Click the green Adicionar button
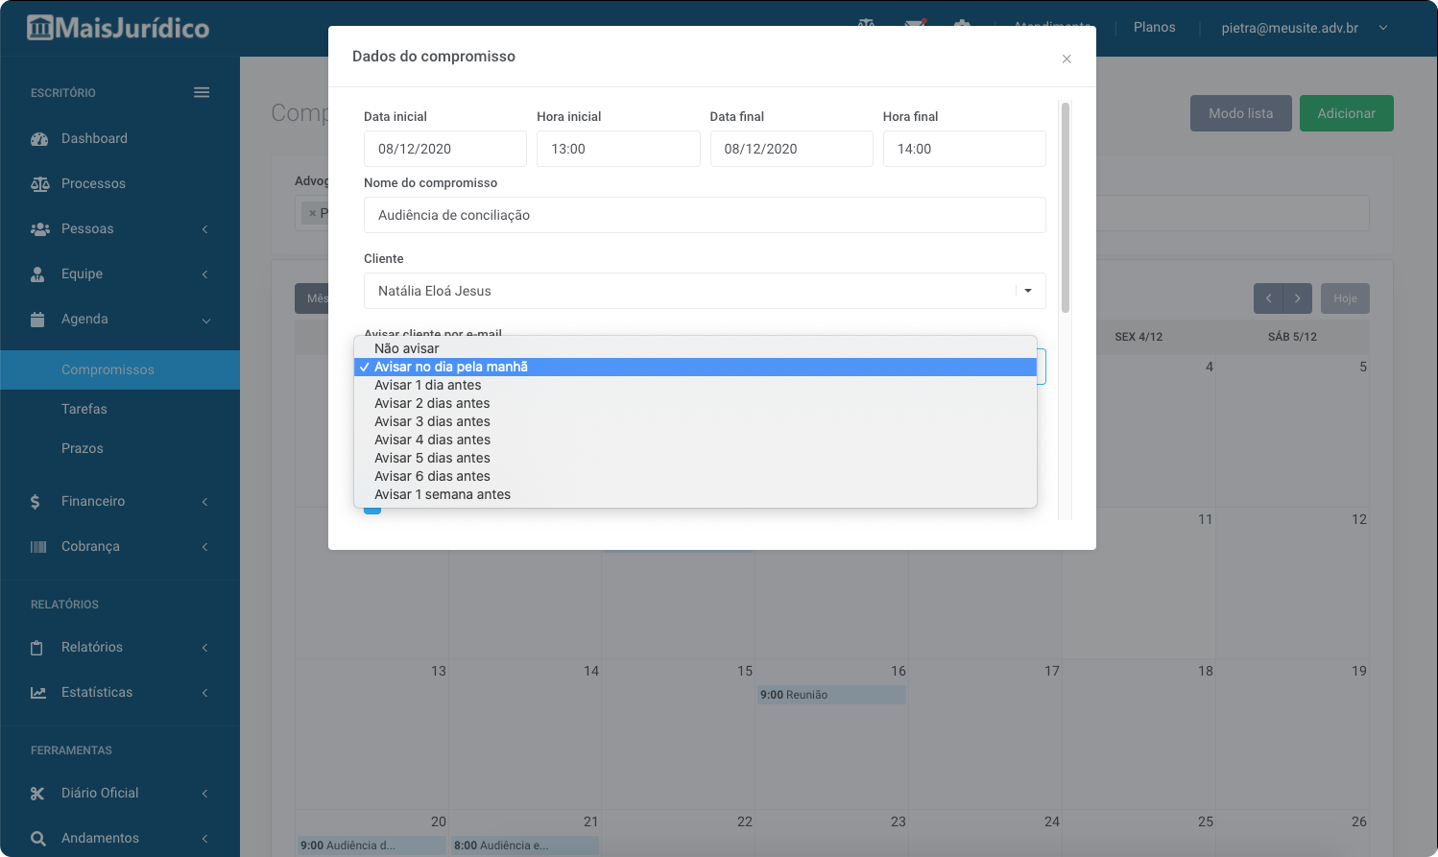The height and width of the screenshot is (857, 1438). (x=1346, y=113)
